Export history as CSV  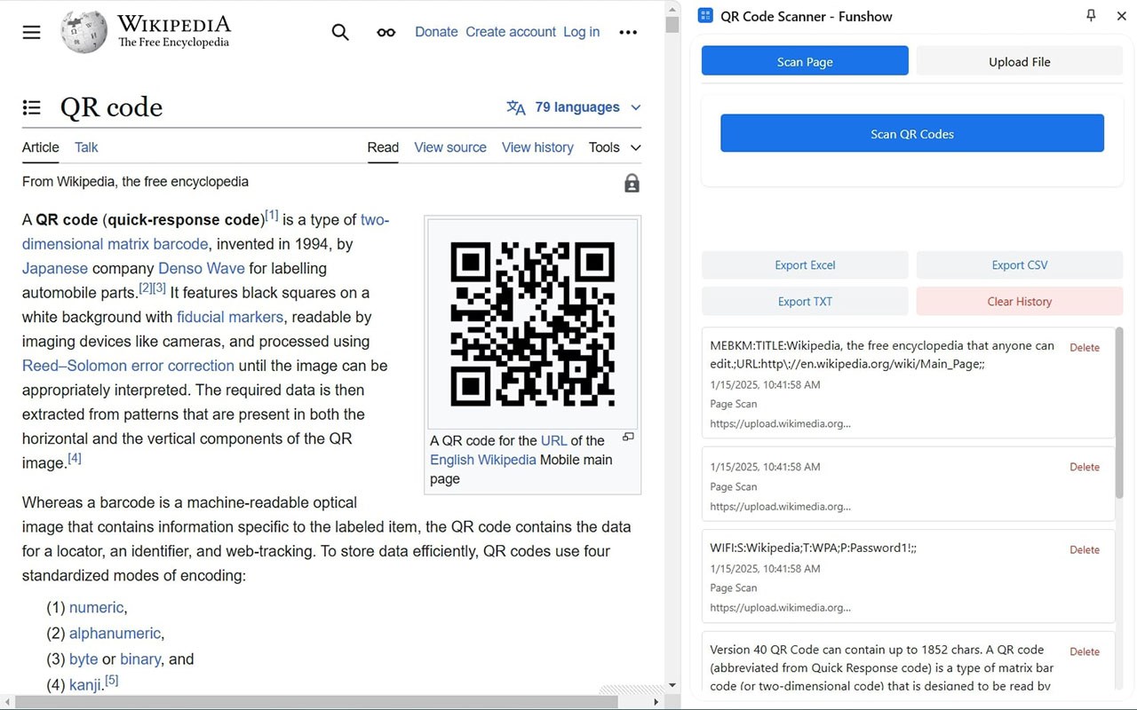[1020, 264]
